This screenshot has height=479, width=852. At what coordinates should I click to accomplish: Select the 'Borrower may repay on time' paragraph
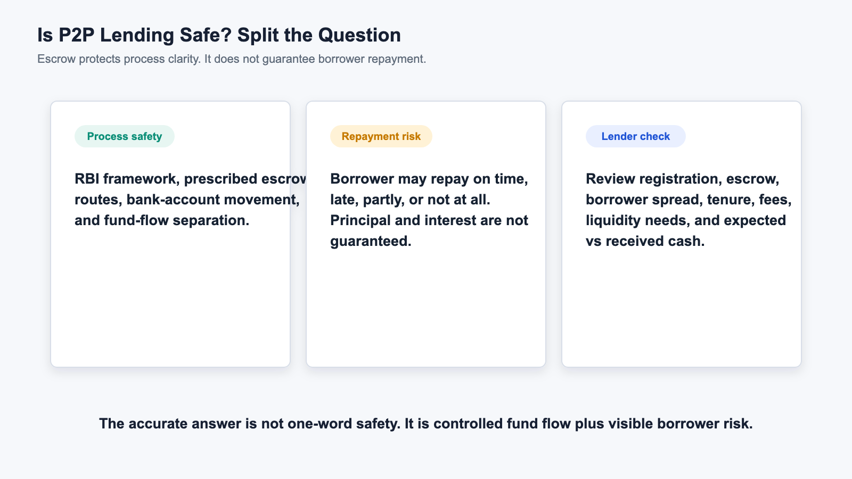point(429,210)
